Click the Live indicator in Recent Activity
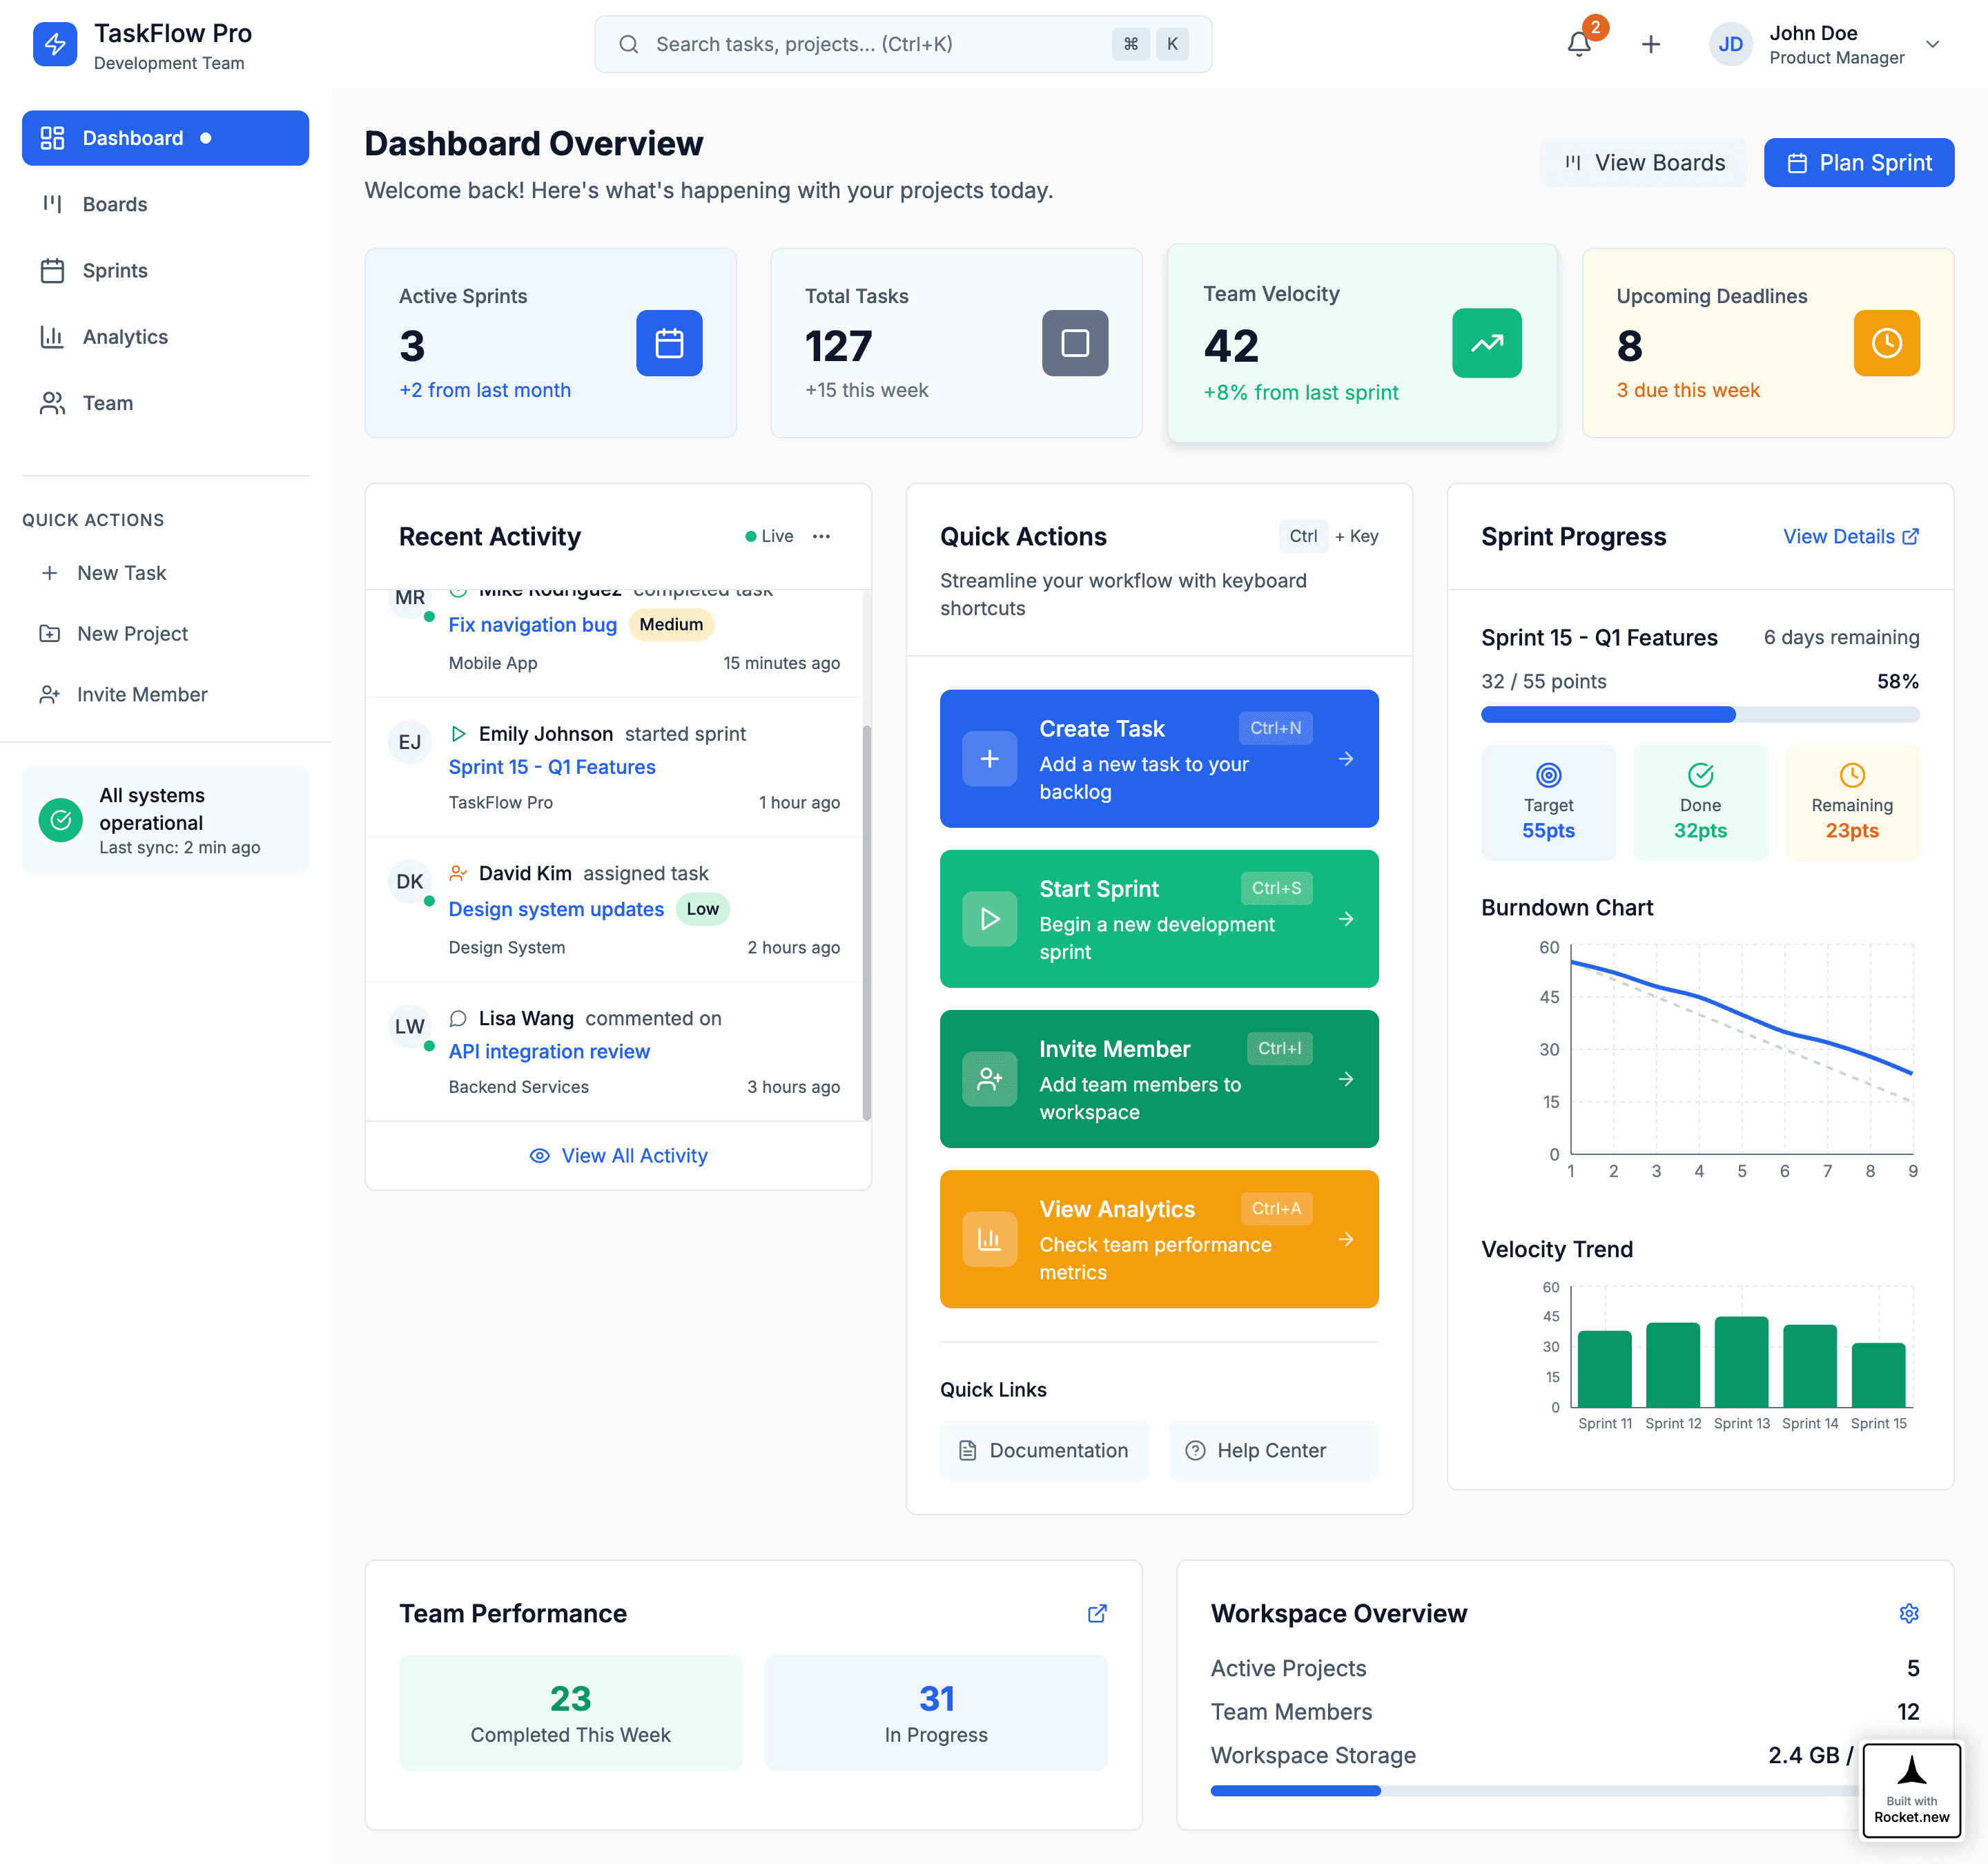This screenshot has width=1988, height=1864. [769, 536]
